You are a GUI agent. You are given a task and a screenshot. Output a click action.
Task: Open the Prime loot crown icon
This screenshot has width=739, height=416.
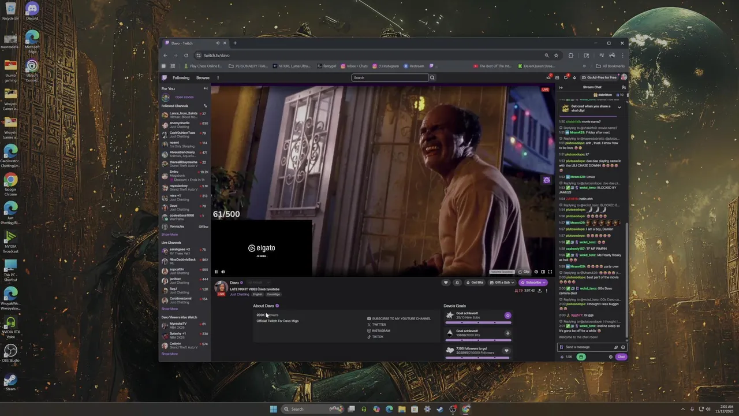[x=548, y=77]
